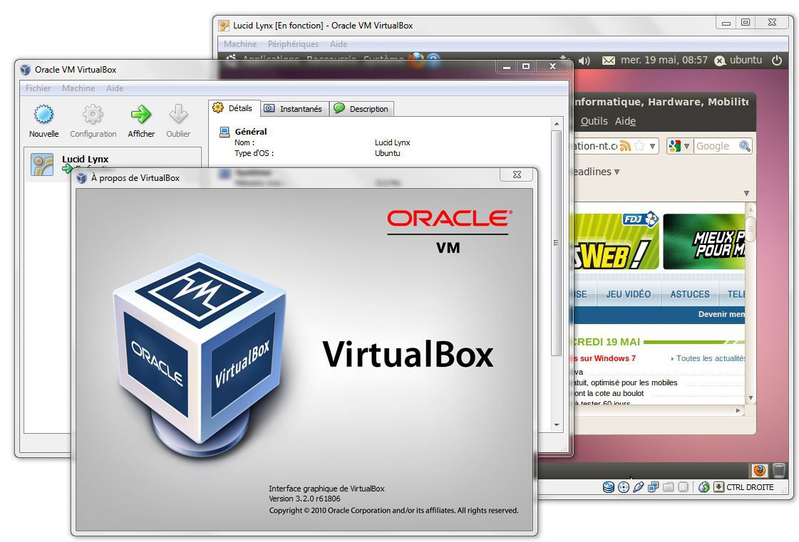Open Machine menu in Lucid Lynx window

click(240, 44)
